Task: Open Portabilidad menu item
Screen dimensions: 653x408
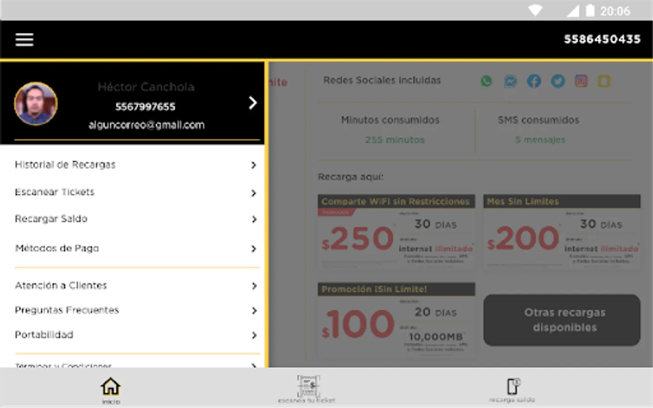Action: click(132, 335)
